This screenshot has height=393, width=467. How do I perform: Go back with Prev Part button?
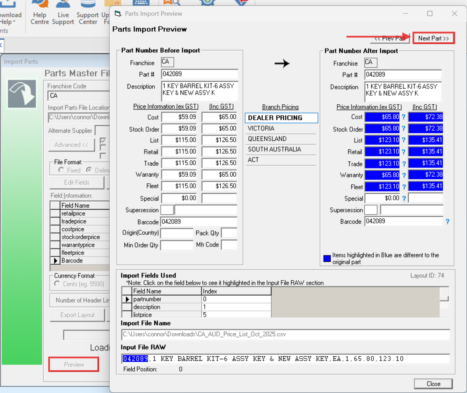click(x=390, y=38)
